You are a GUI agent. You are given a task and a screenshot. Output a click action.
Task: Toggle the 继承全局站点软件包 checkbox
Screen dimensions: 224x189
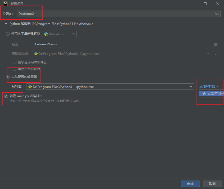pos(15,62)
